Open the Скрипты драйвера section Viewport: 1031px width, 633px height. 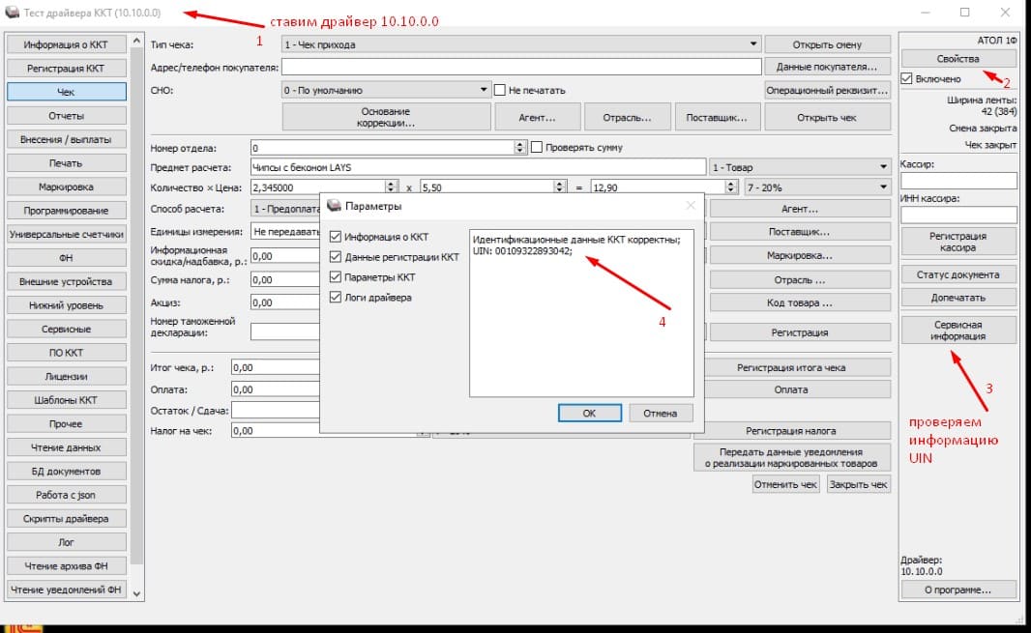[x=66, y=518]
